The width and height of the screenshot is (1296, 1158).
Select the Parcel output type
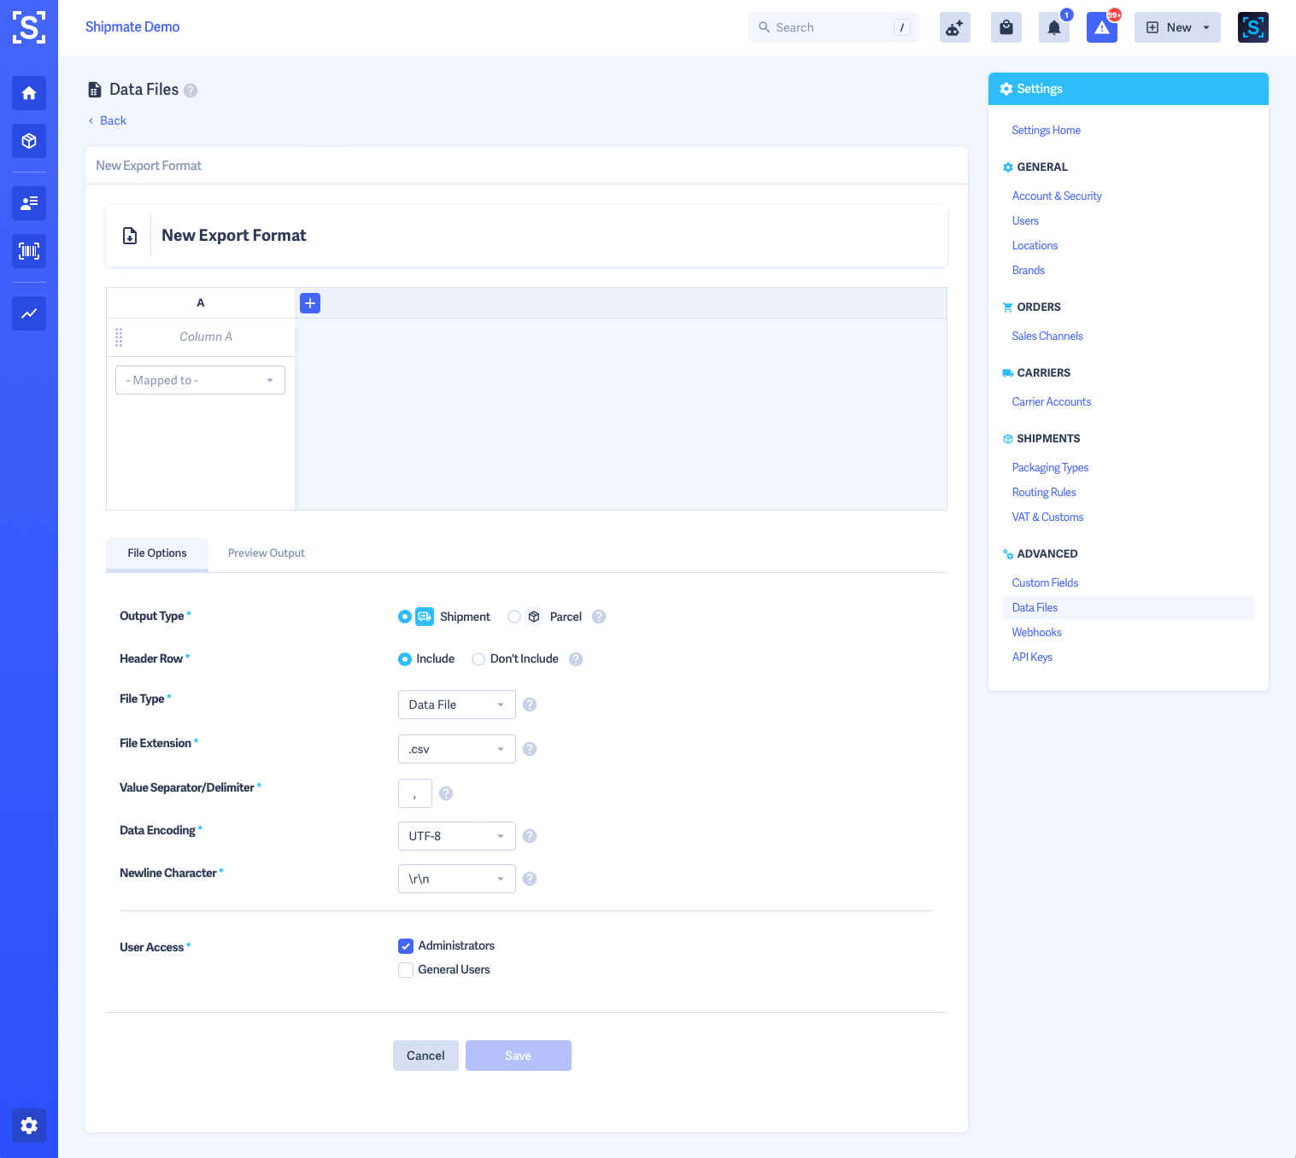pyautogui.click(x=514, y=617)
